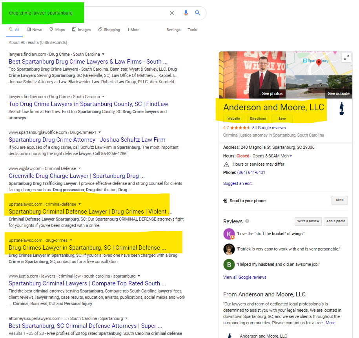Open search Settings
This screenshot has height=338, width=359.
click(173, 29)
